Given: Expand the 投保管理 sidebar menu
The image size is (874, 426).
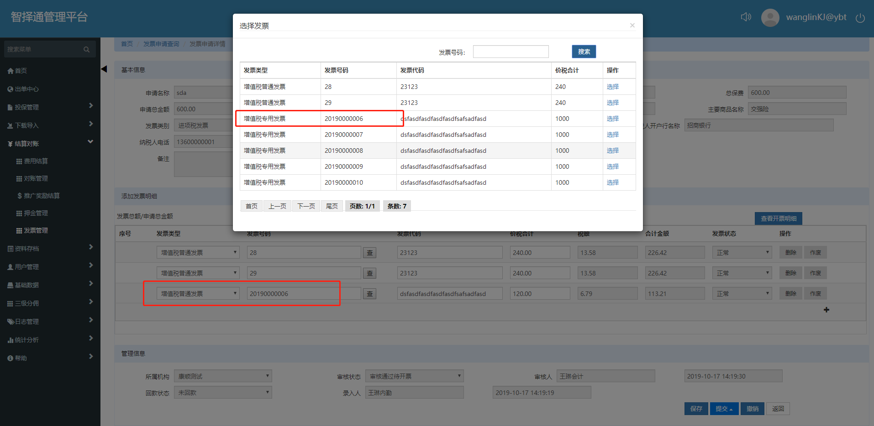Looking at the screenshot, I should coord(50,107).
